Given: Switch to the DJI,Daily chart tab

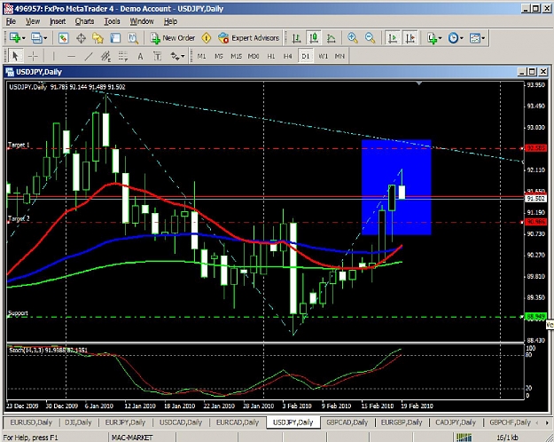Looking at the screenshot, I should [78, 422].
